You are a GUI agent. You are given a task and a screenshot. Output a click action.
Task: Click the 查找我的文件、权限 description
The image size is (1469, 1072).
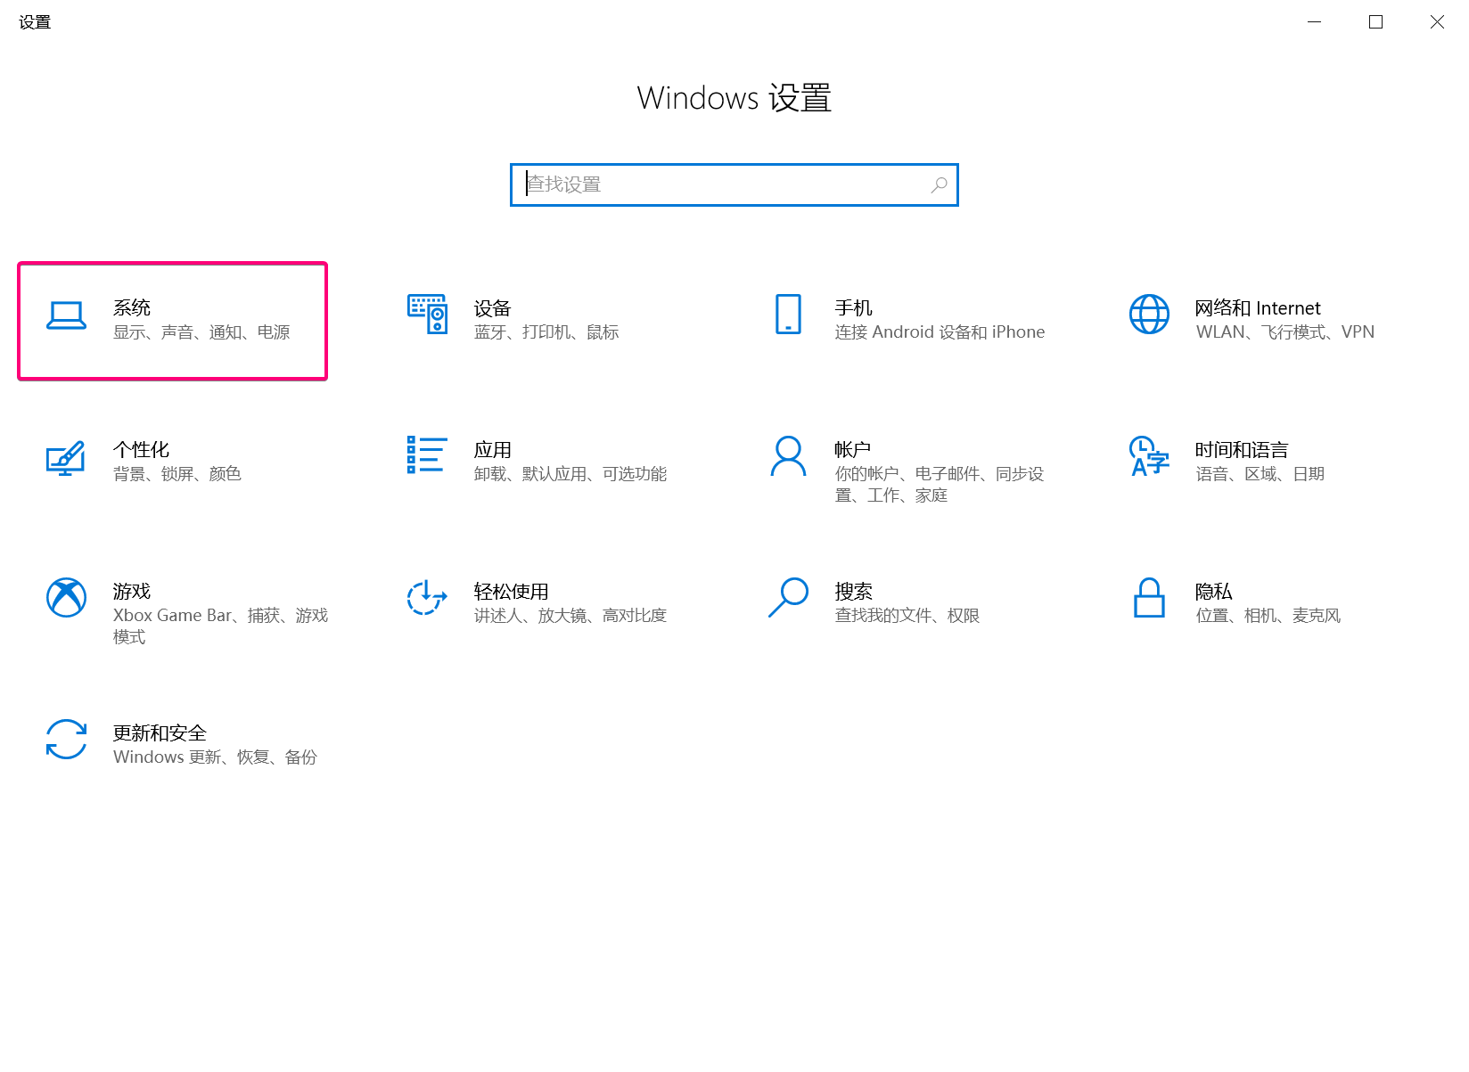(x=907, y=615)
